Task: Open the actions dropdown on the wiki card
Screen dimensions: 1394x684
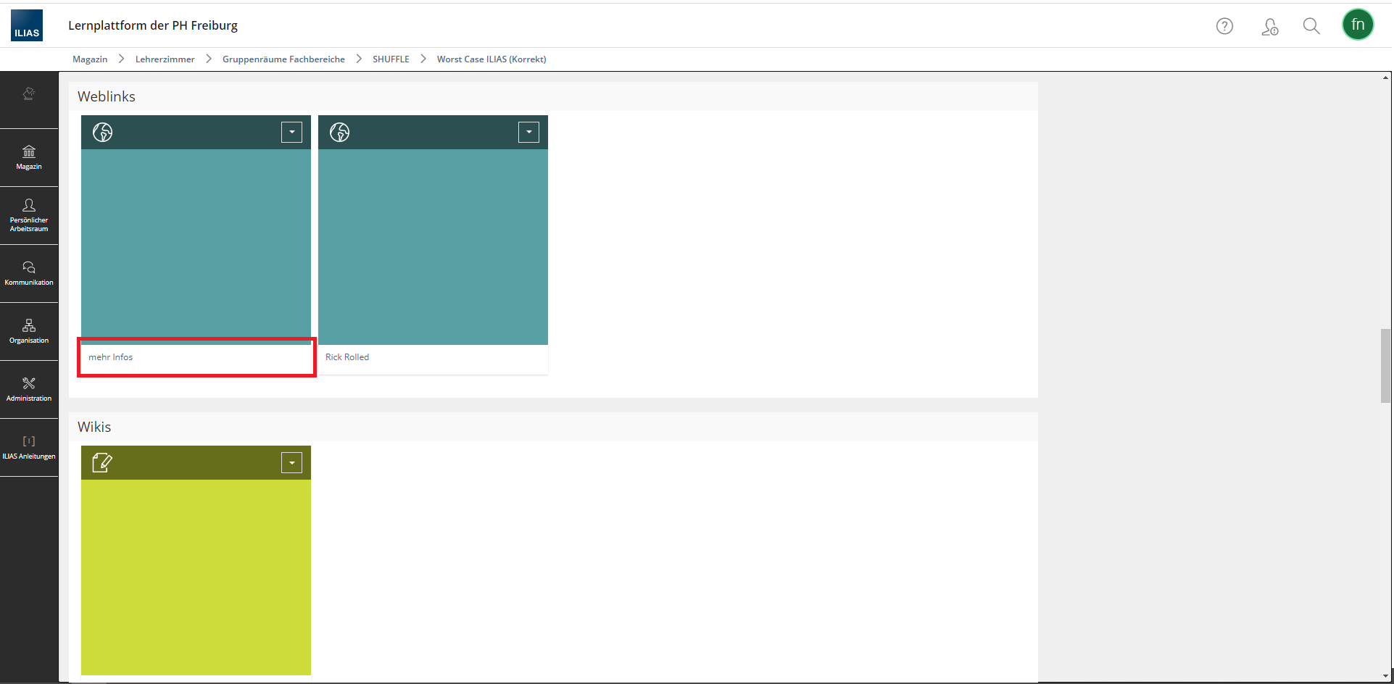Action: click(291, 462)
